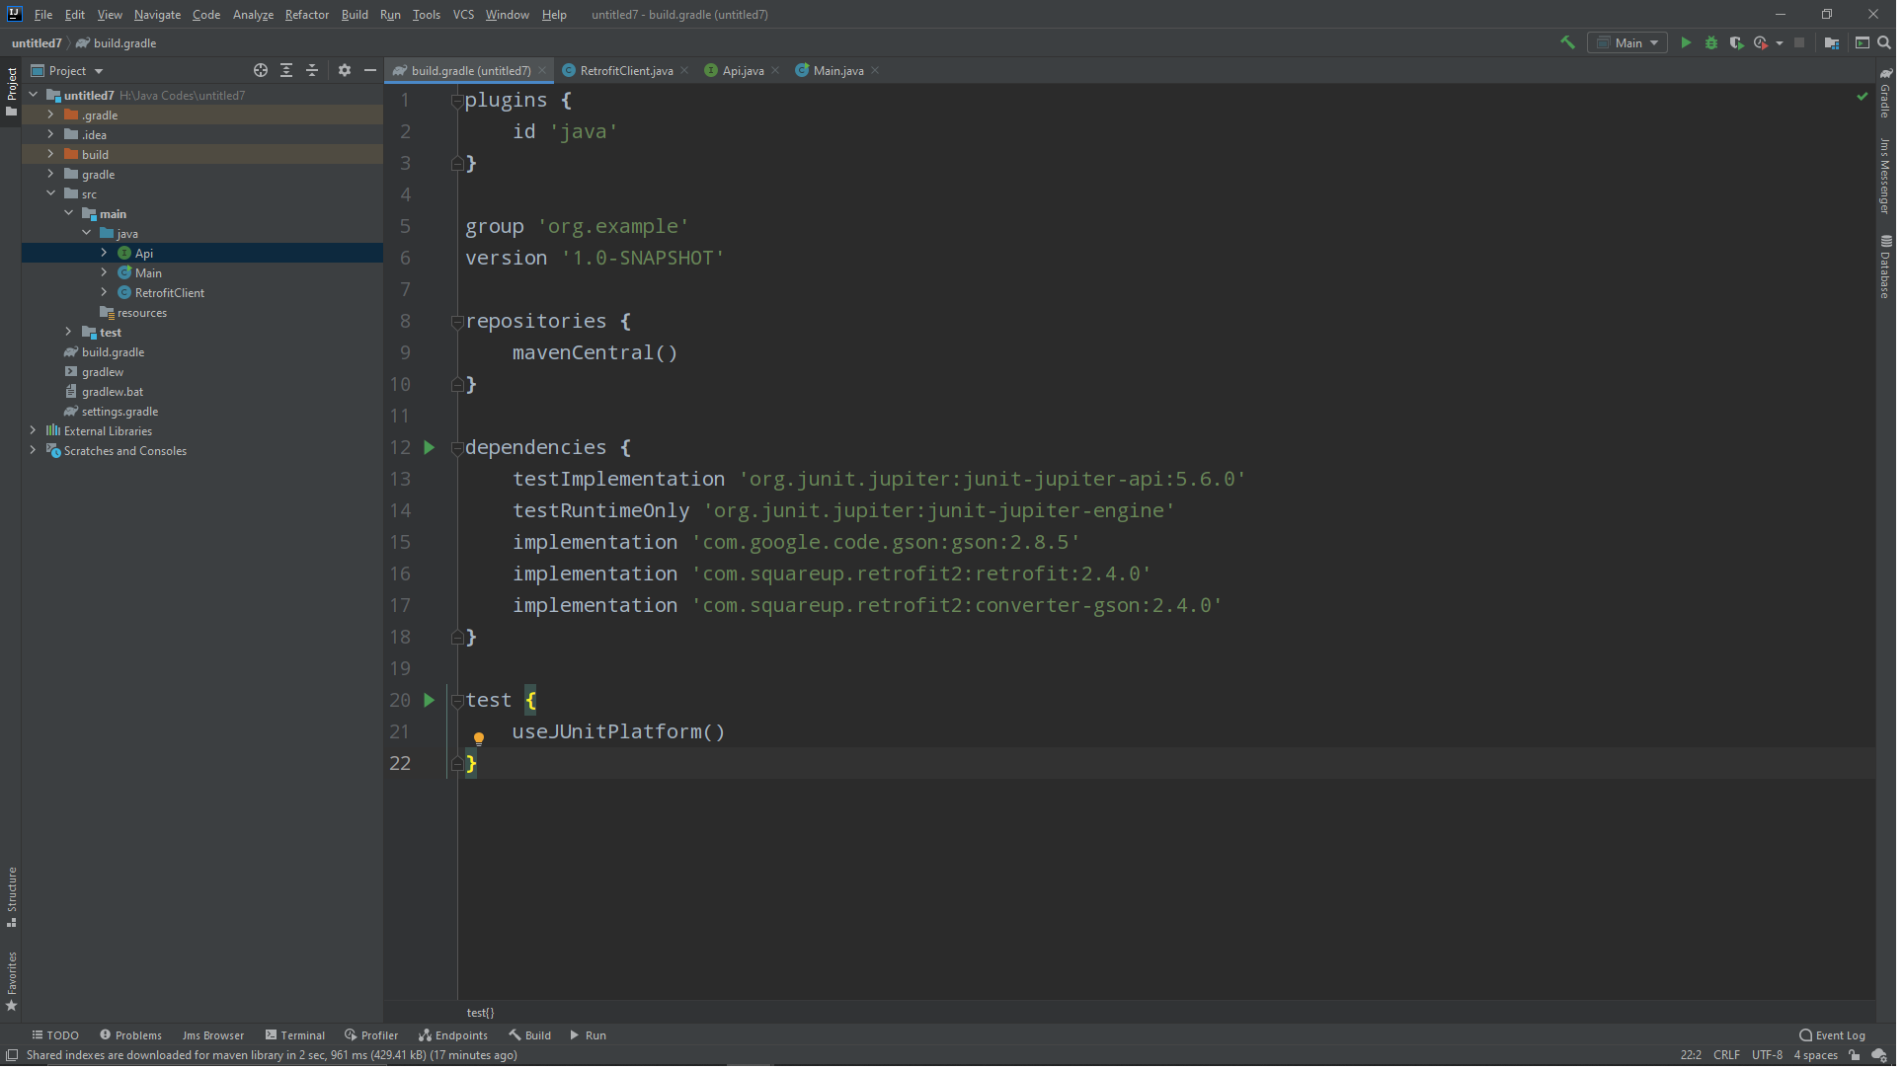Viewport: 1904px width, 1070px height.
Task: Click the intention light bulb in editor
Action: [480, 740]
